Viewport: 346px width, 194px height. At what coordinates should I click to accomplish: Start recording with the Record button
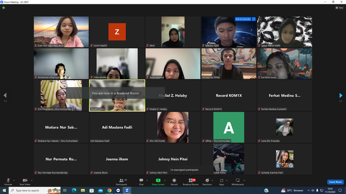point(174,182)
